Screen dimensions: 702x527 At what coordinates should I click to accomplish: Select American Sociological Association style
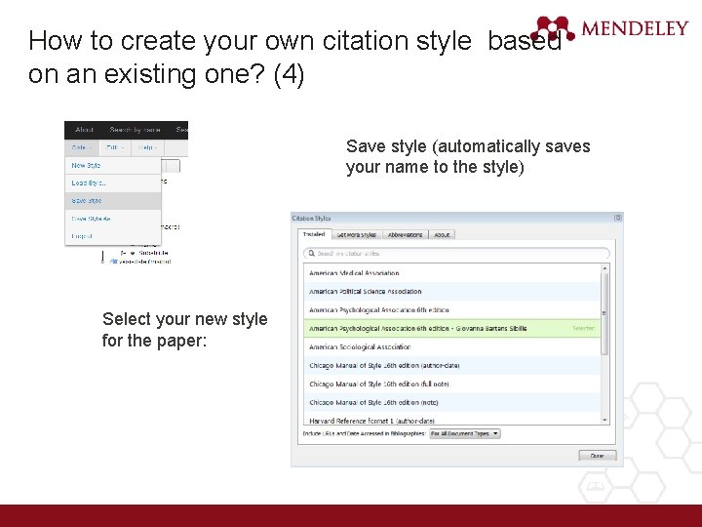[451, 346]
